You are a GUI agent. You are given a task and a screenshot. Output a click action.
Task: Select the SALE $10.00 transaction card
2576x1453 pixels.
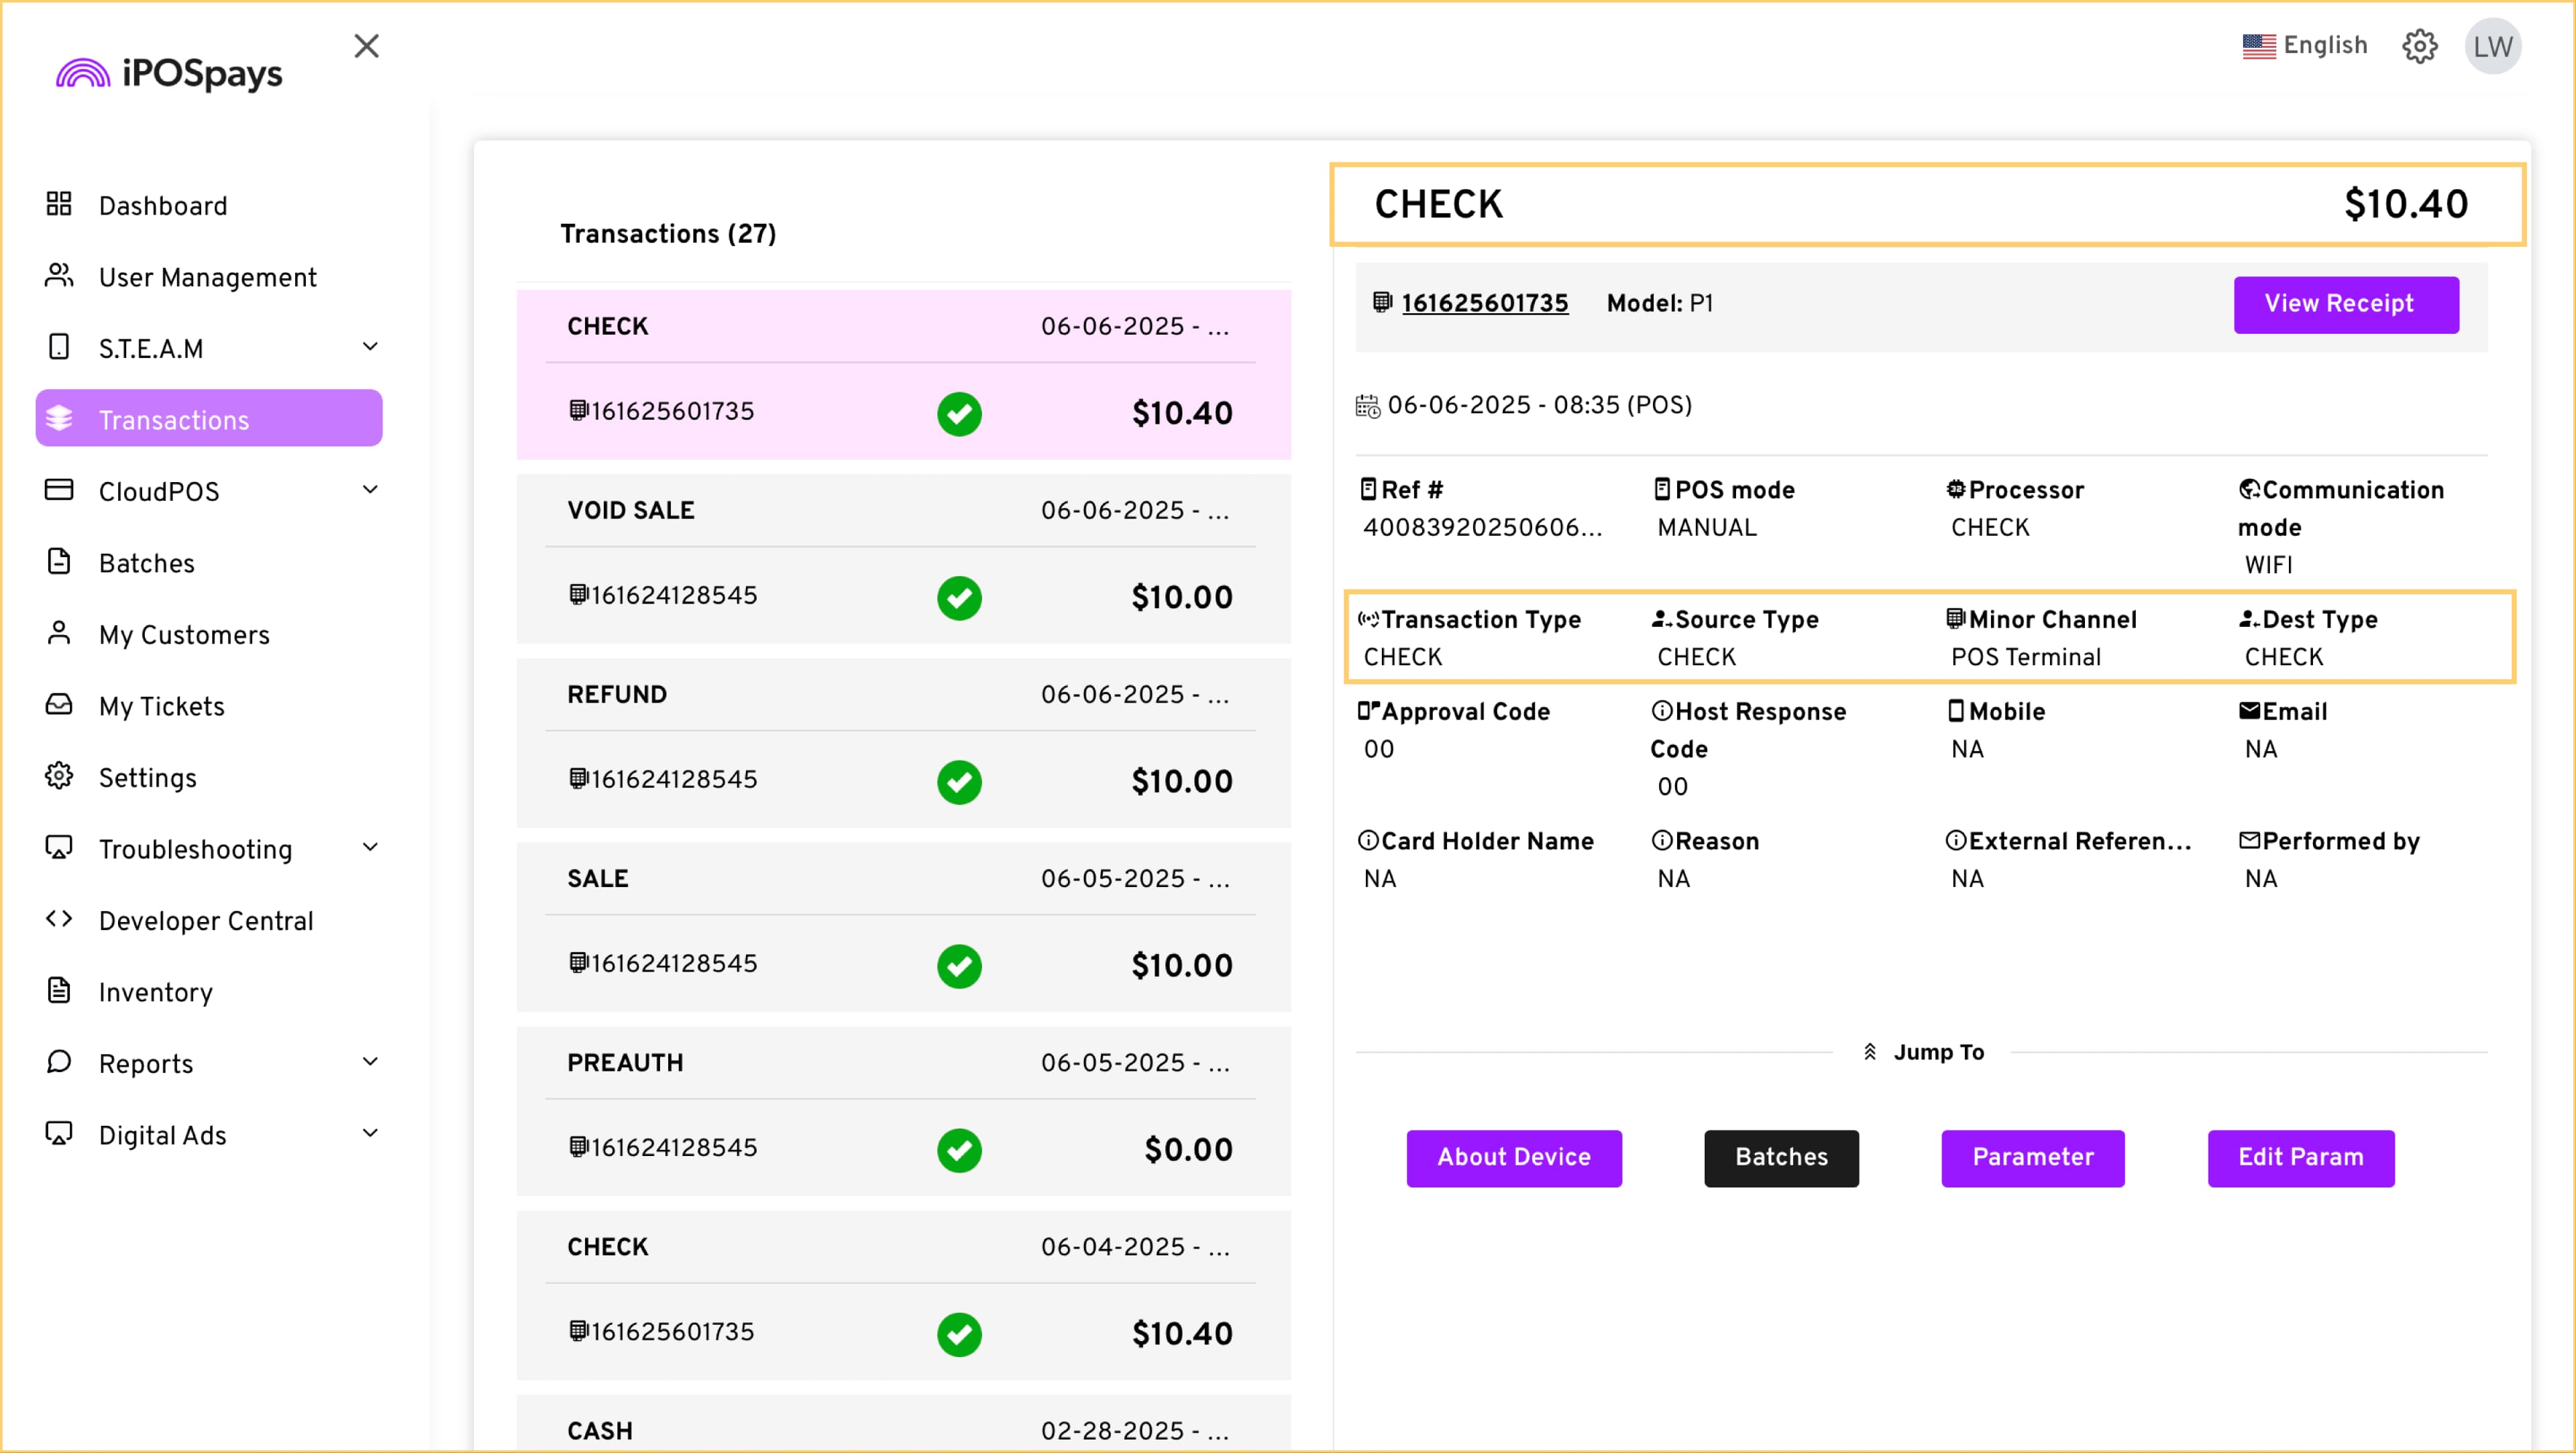(903, 927)
